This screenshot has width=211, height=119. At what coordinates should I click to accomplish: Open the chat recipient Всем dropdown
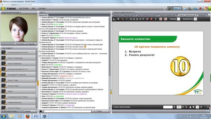point(104,111)
